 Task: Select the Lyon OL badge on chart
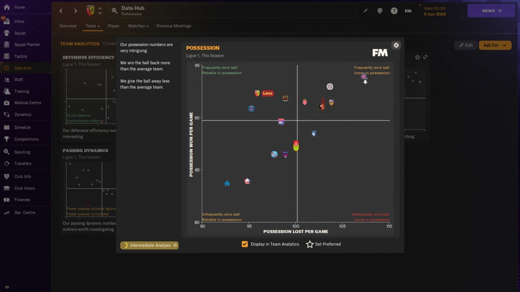point(281,122)
